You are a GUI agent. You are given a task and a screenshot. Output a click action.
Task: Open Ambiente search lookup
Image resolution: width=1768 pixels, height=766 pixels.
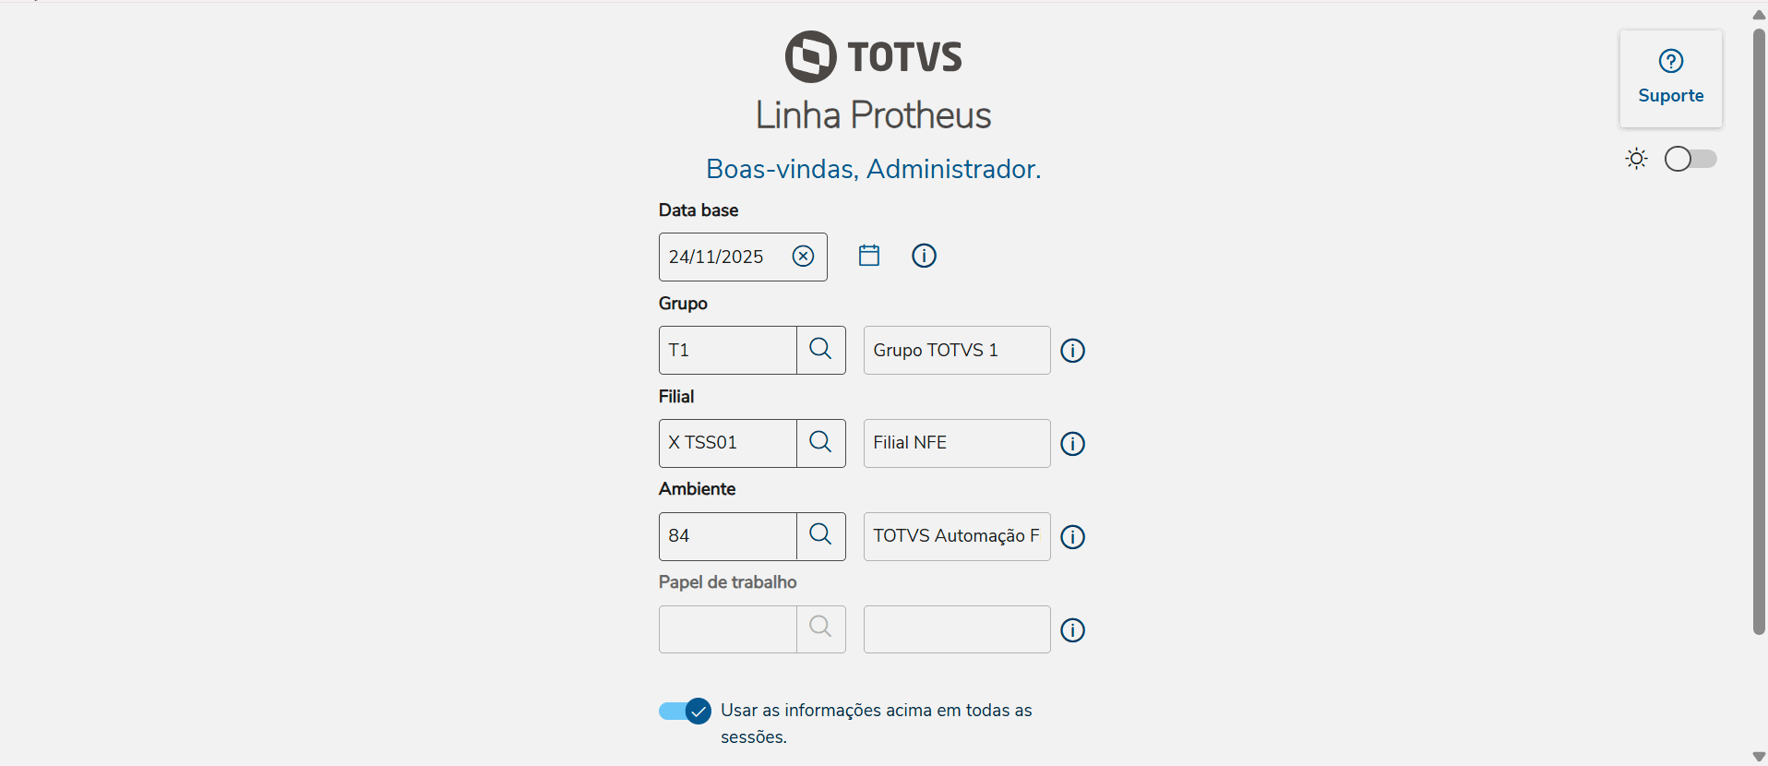tap(820, 536)
